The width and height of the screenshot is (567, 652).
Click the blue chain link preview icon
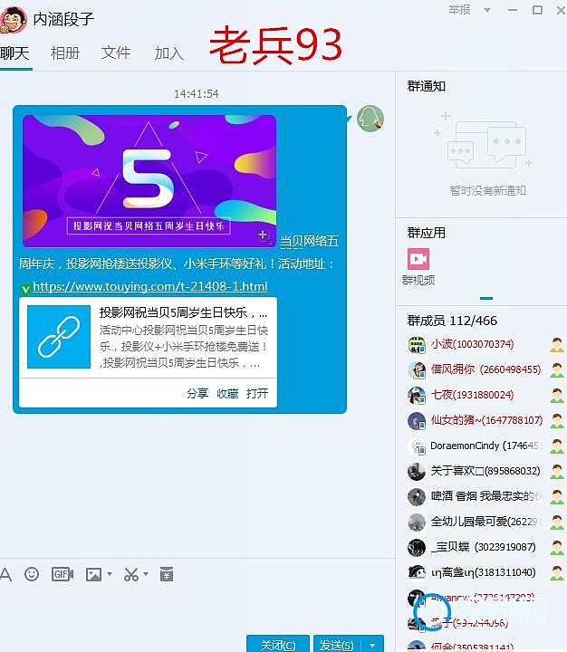coord(59,337)
